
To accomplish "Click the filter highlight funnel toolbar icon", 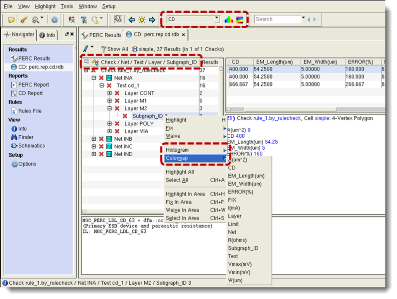I will pos(84,19).
